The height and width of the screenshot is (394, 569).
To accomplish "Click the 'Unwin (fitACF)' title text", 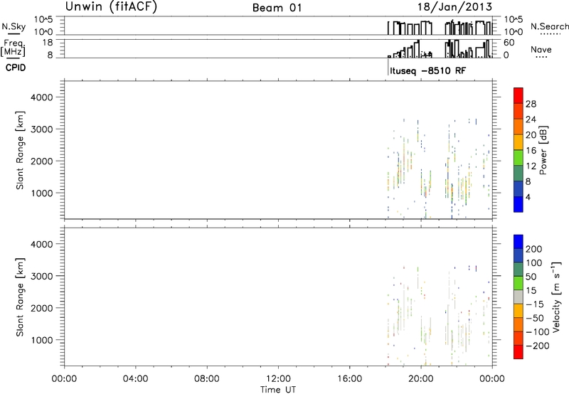I will pos(111,6).
